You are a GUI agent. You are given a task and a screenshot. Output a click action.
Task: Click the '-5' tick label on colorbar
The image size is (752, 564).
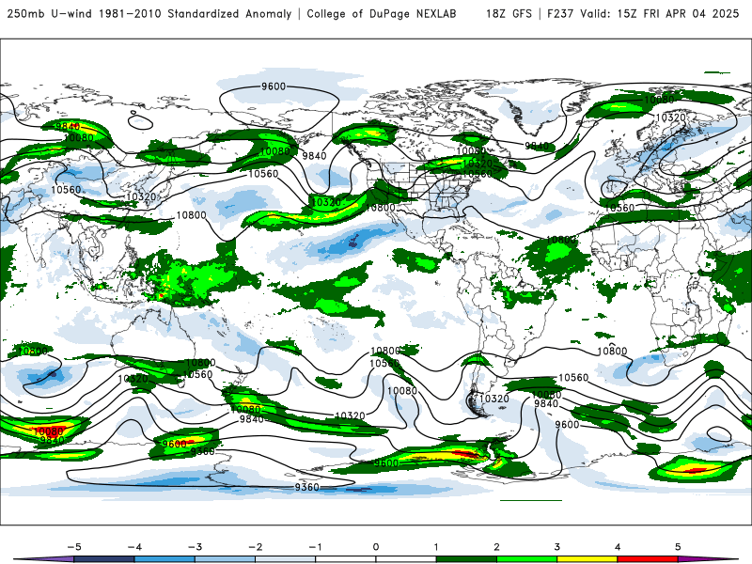pyautogui.click(x=74, y=547)
